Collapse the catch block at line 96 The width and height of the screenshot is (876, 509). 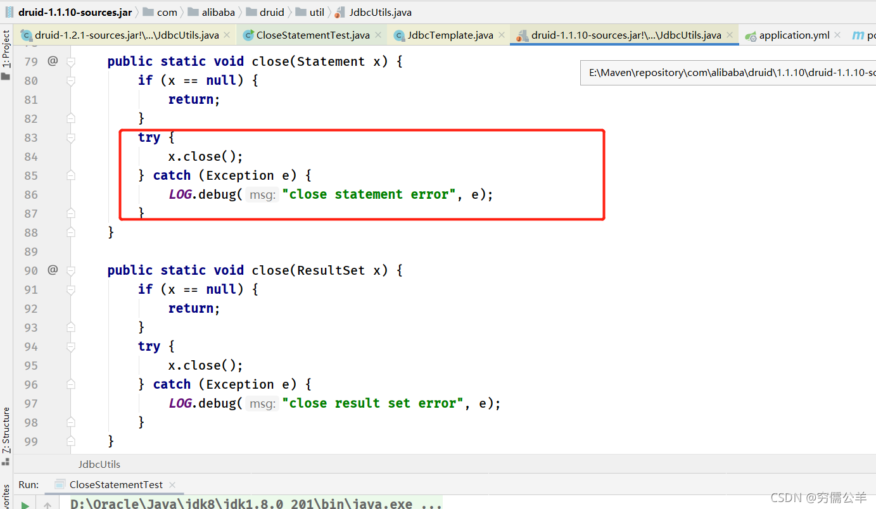pos(71,384)
